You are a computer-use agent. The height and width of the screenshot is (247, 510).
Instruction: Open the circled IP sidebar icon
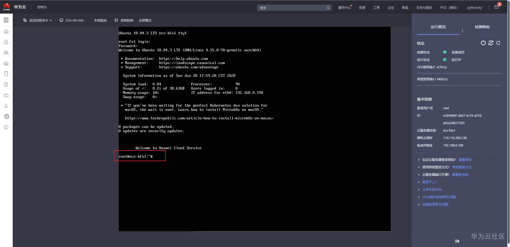coord(6,127)
